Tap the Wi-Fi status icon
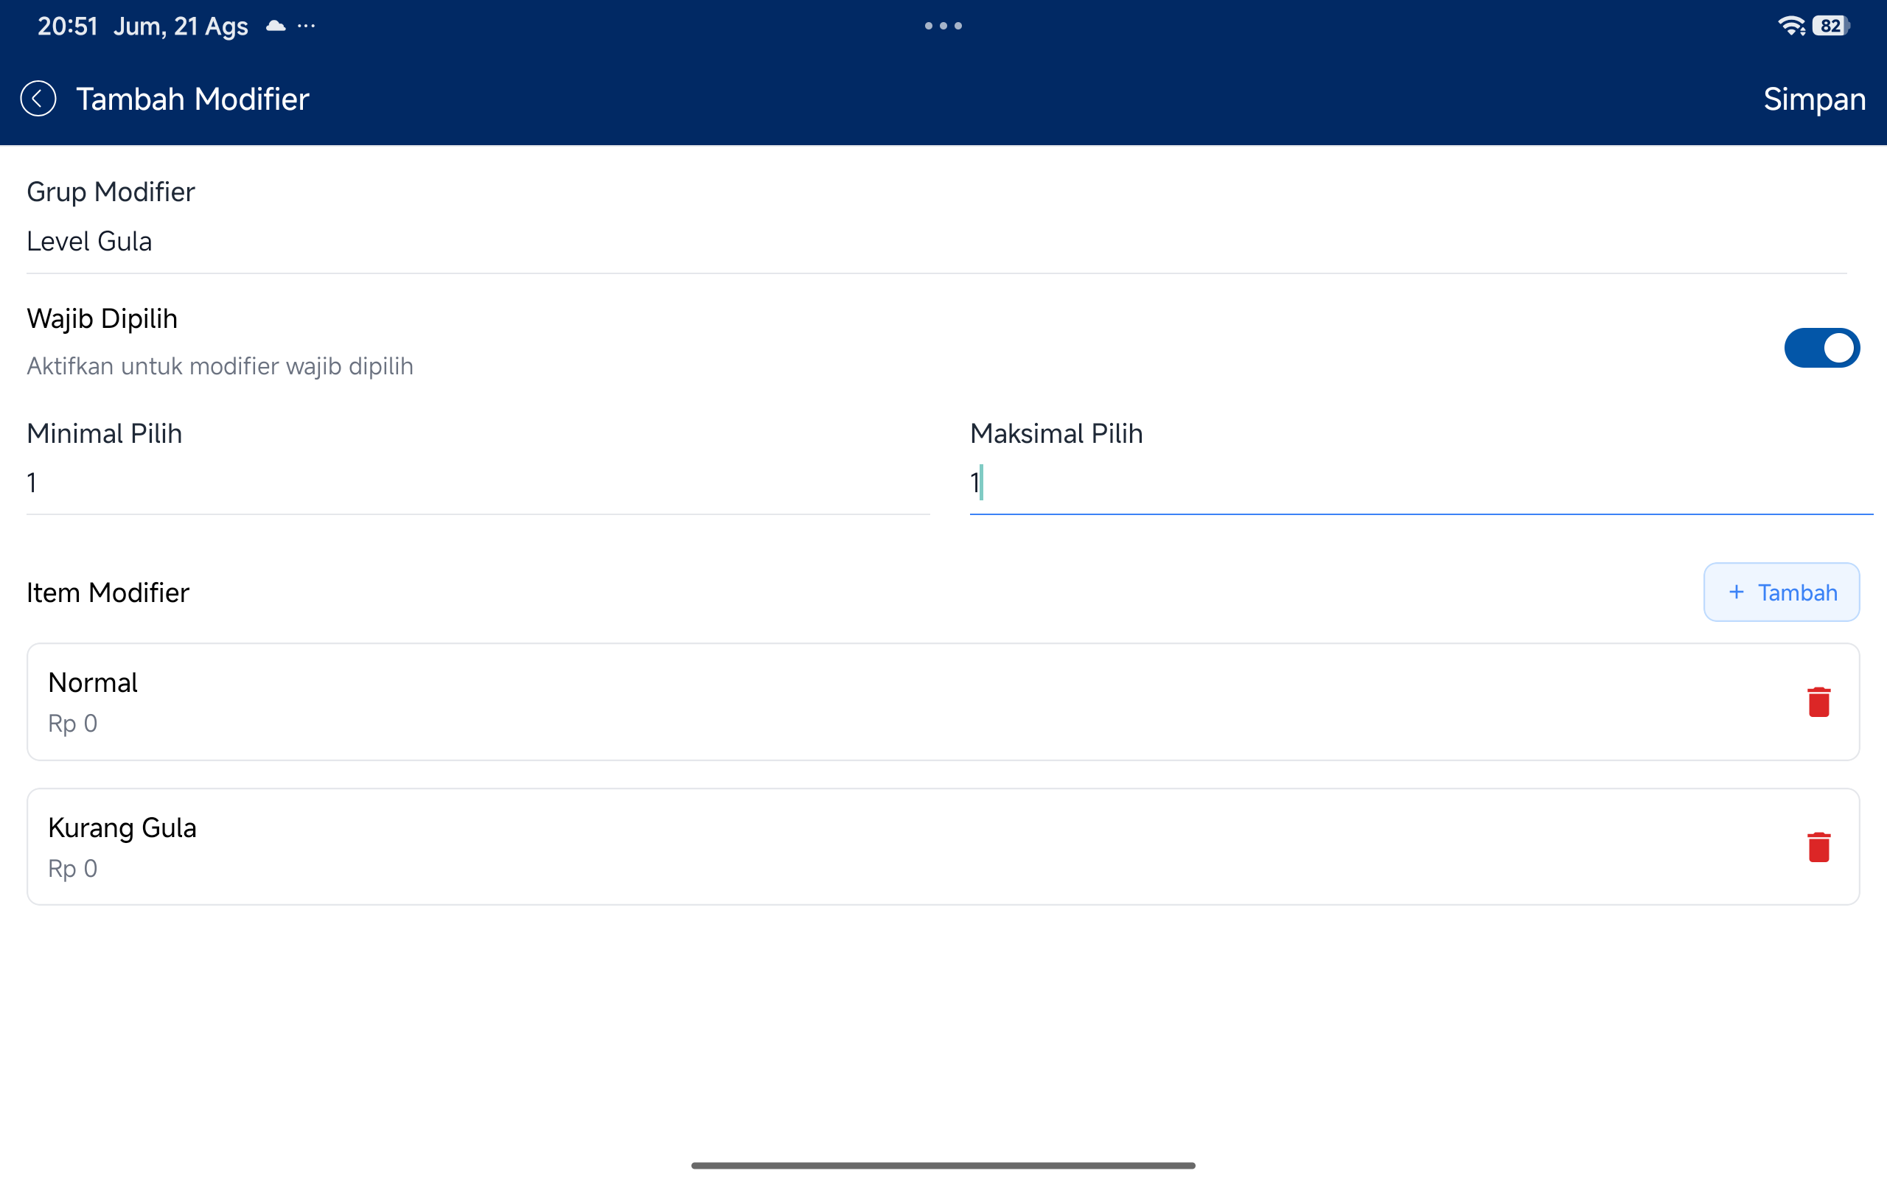 [x=1791, y=26]
